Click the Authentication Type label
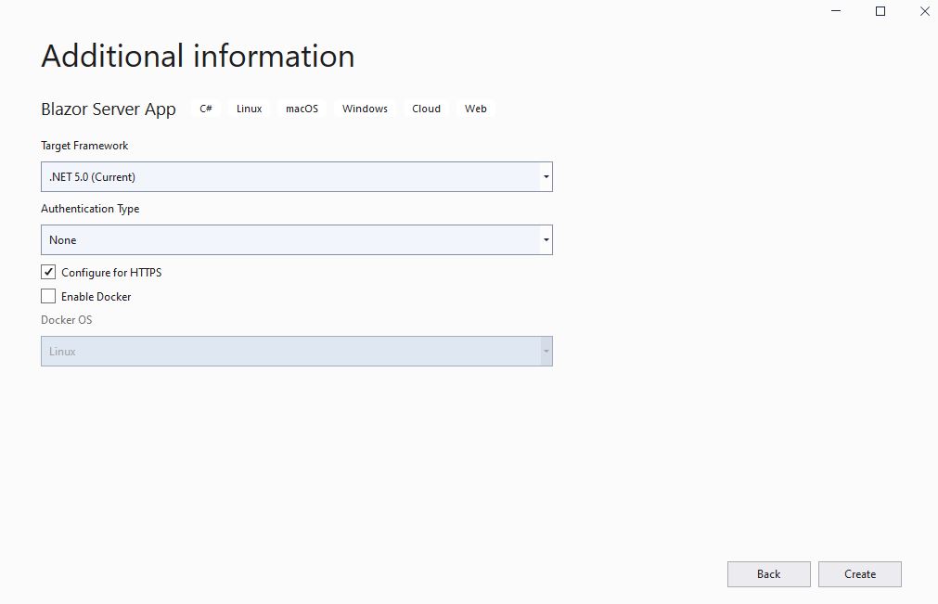This screenshot has width=938, height=604. click(90, 209)
